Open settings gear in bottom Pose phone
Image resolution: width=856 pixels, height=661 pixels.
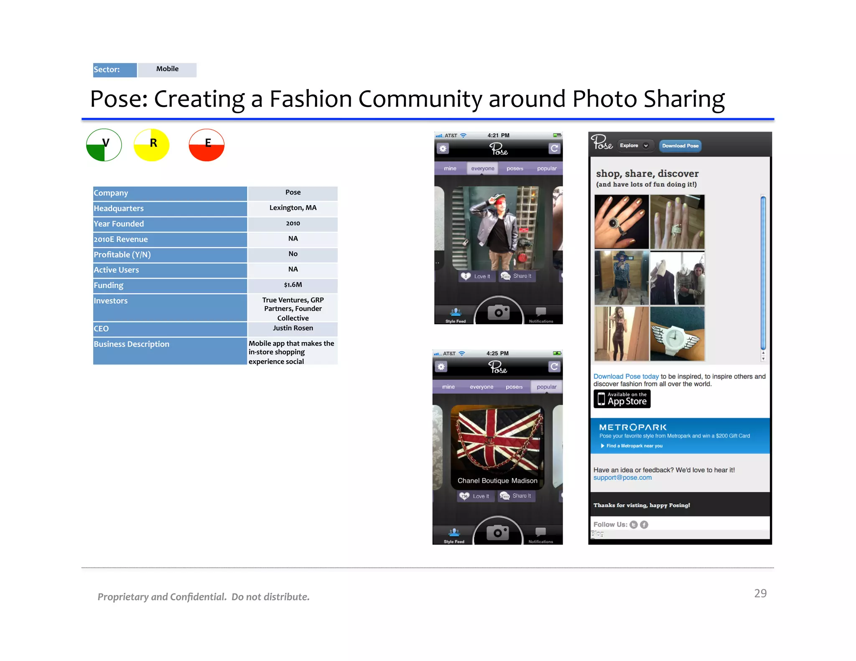(x=441, y=366)
